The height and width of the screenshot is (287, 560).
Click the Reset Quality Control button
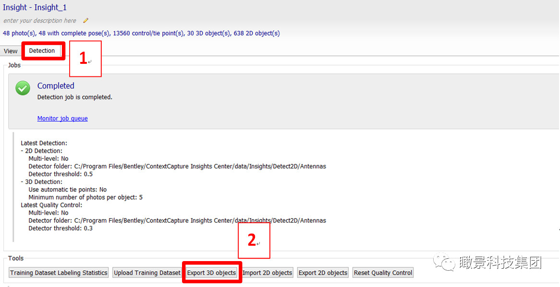(383, 273)
